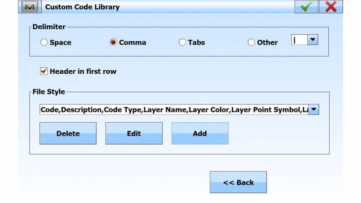Click the M menu icon in title bar
Image resolution: width=361 pixels, height=203 pixels.
click(30, 7)
